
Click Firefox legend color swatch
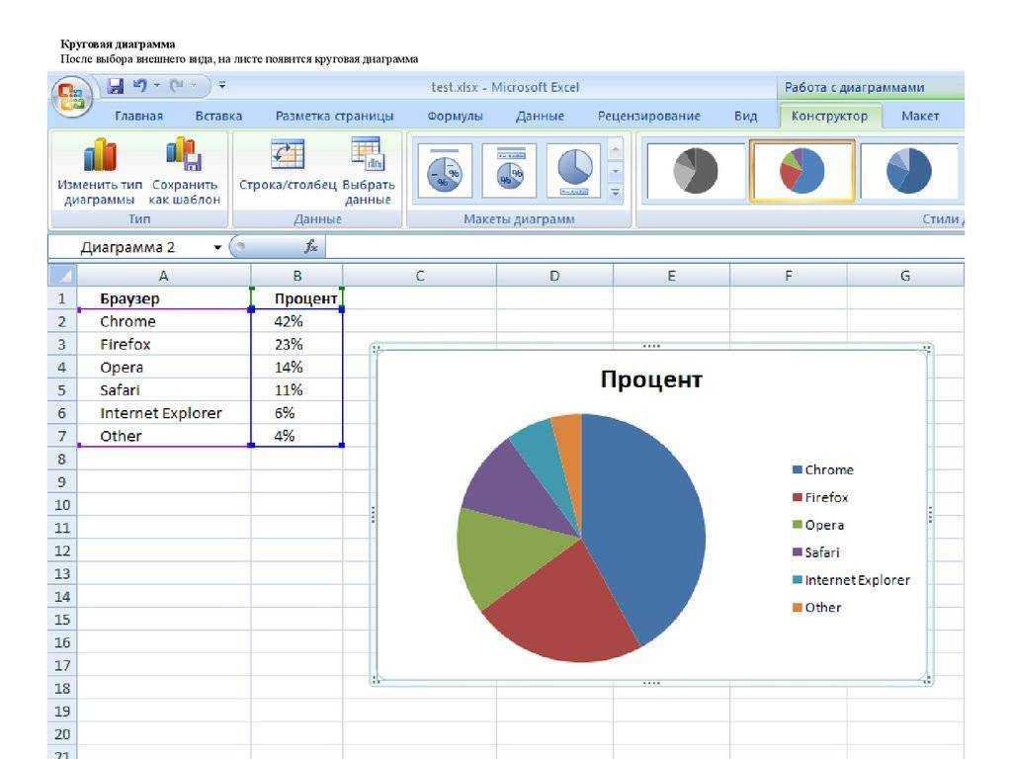[x=798, y=498]
